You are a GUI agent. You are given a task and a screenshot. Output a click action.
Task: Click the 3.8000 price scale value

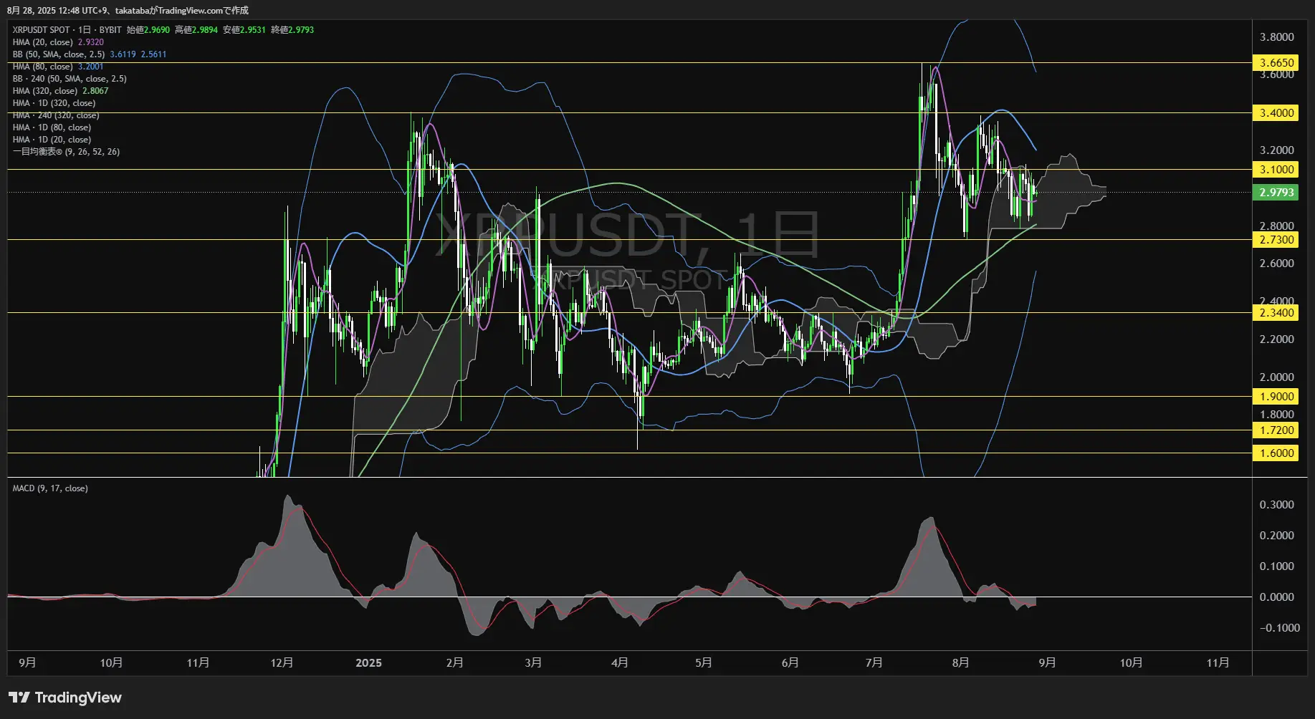(x=1276, y=37)
